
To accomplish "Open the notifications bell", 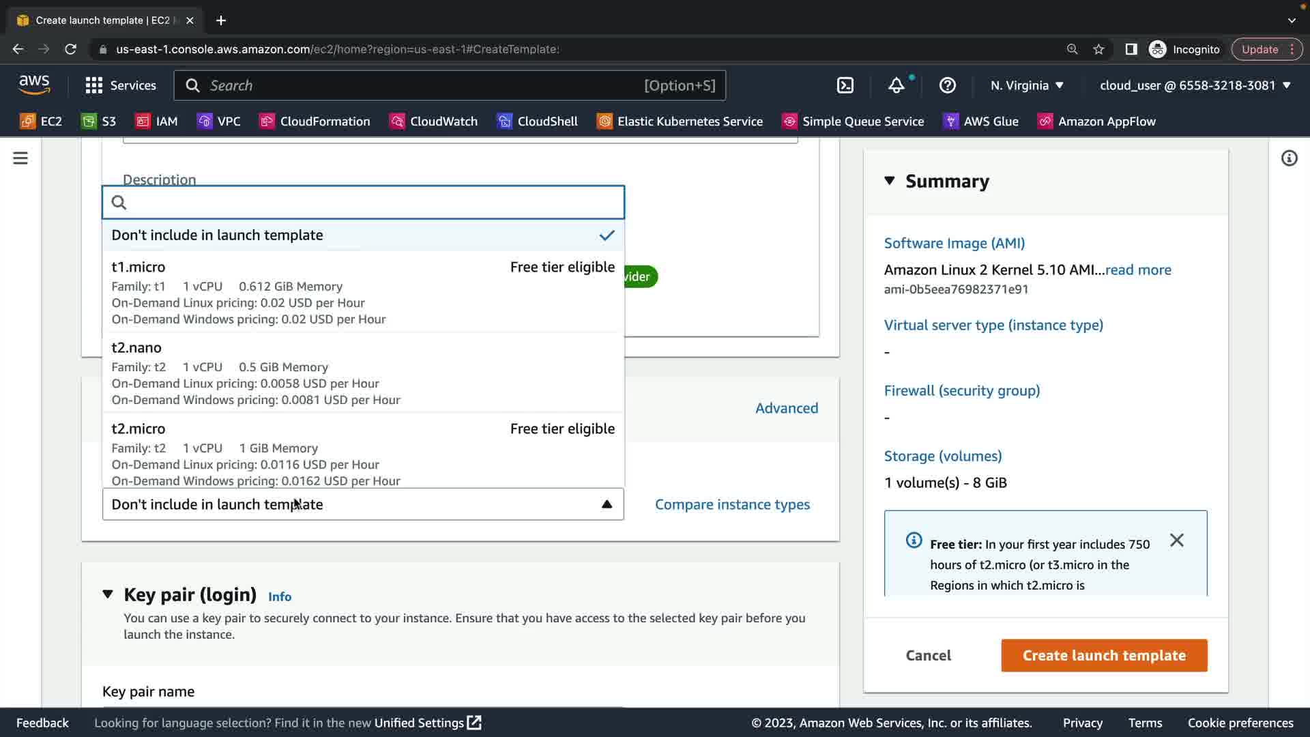I will 896,85.
